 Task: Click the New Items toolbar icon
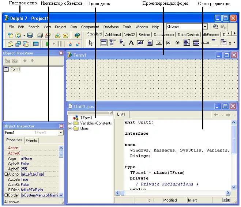click(11, 35)
